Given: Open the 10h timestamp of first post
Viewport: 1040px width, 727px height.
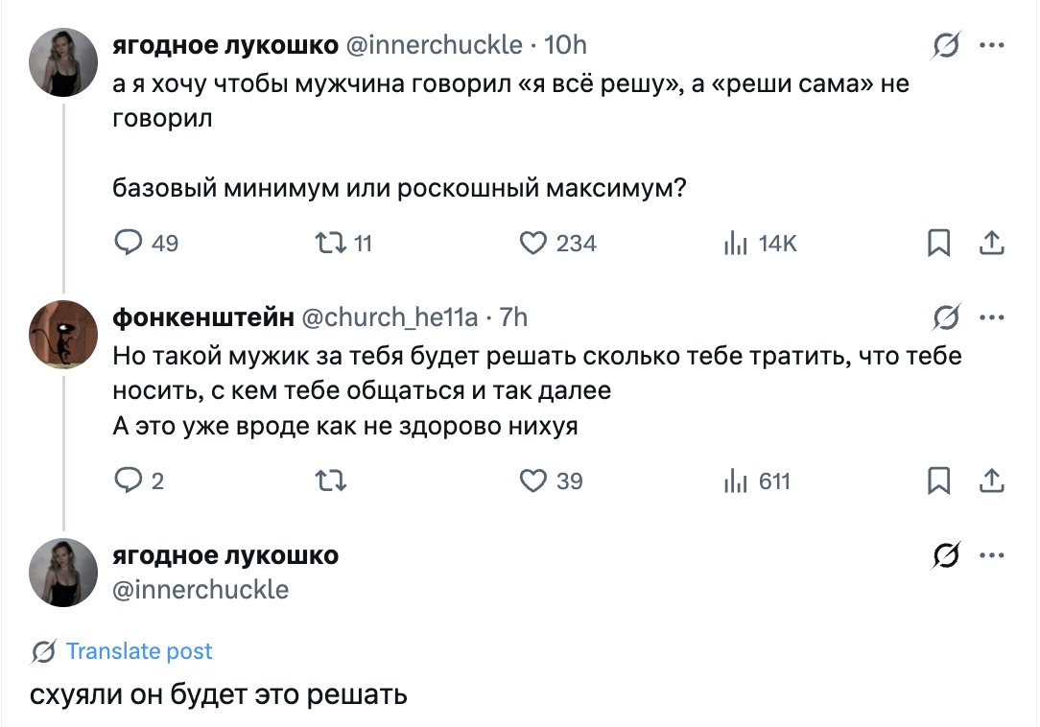Looking at the screenshot, I should point(565,45).
